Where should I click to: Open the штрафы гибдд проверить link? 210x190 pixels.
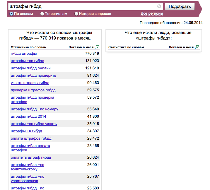(x=33, y=76)
